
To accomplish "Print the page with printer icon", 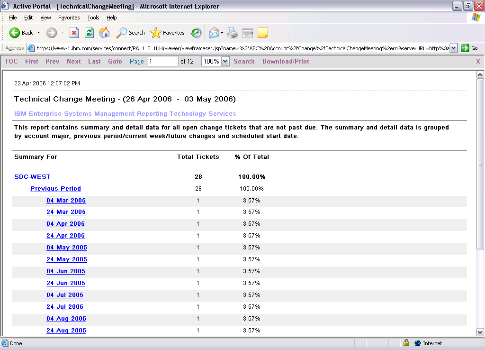I will click(232, 33).
